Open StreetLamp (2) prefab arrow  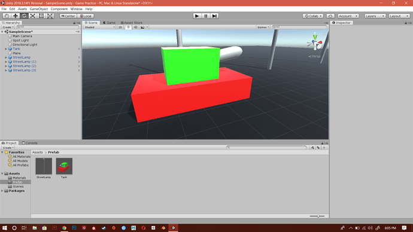tap(79, 66)
